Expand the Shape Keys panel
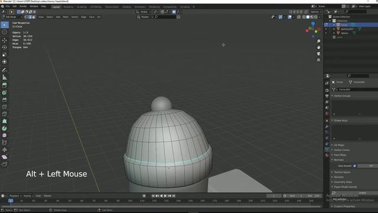The image size is (378, 213). [x=340, y=121]
